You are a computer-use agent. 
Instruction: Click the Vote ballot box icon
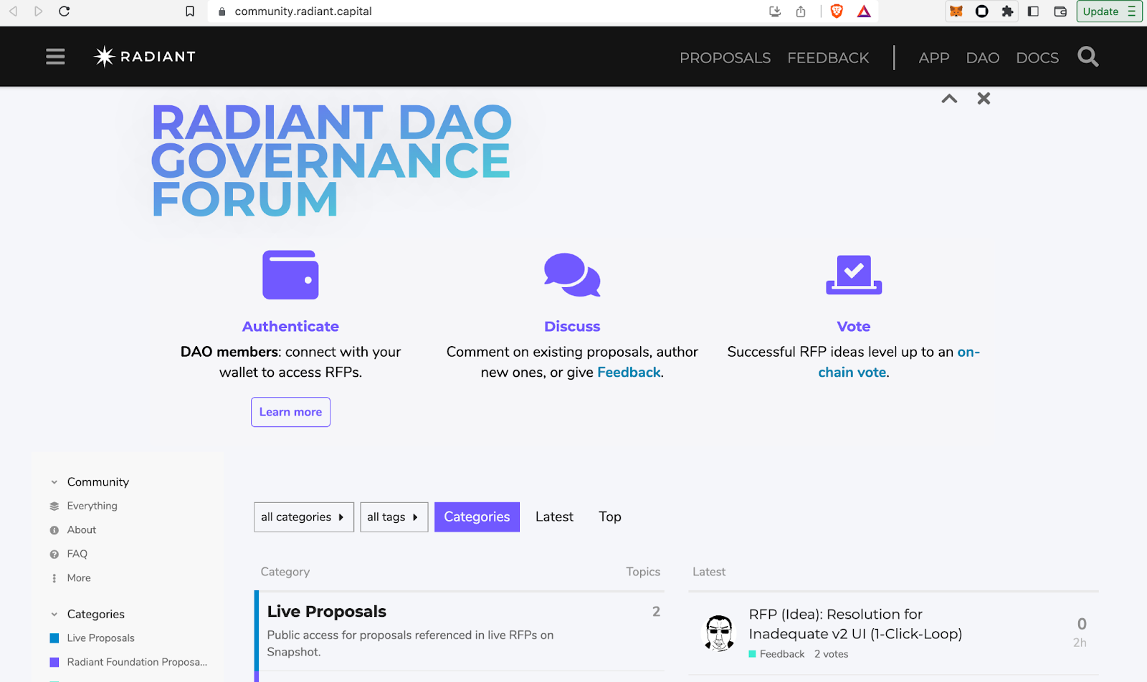[854, 274]
